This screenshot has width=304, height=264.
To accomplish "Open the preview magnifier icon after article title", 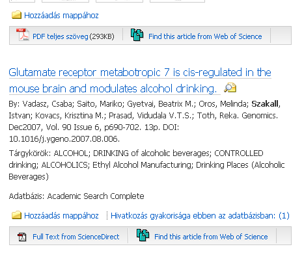I will point(230,88).
